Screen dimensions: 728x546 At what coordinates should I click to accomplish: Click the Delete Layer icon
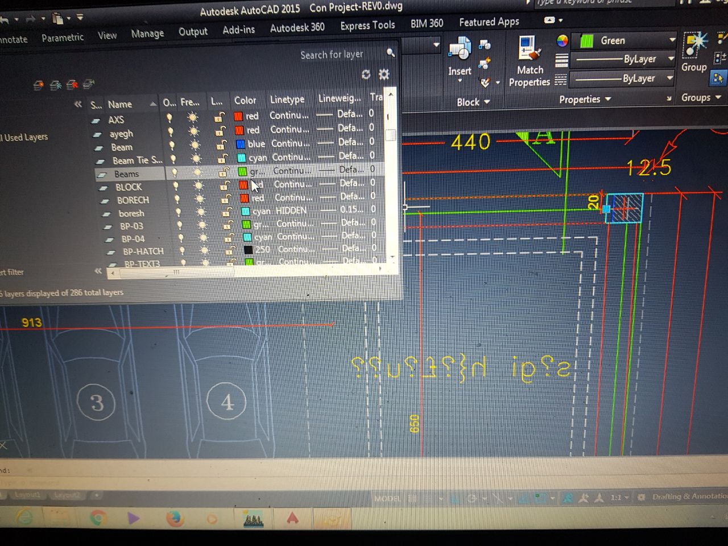[72, 85]
